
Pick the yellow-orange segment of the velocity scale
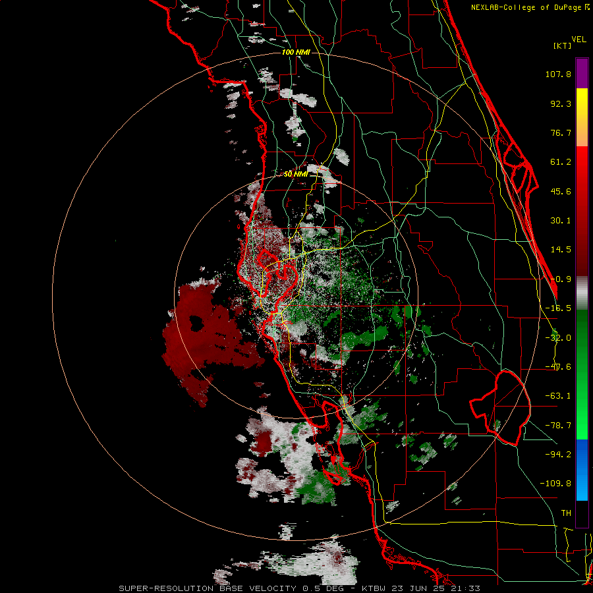tap(582, 117)
